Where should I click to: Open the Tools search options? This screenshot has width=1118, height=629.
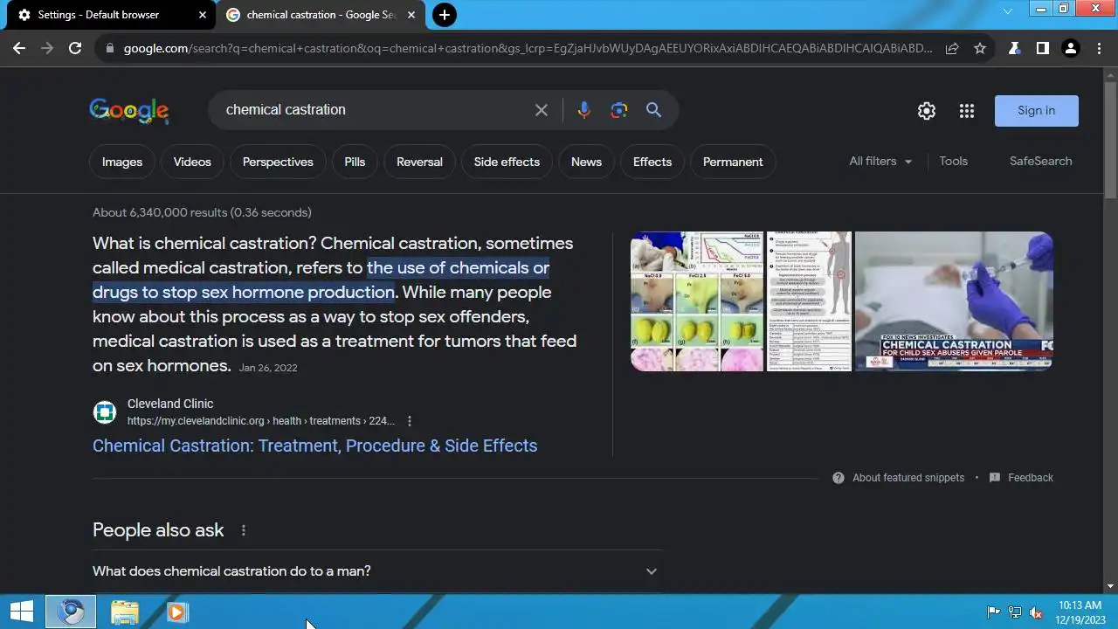click(x=953, y=162)
